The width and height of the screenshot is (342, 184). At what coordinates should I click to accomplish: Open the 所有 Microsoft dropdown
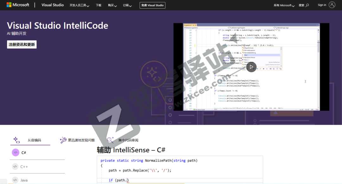click(283, 5)
